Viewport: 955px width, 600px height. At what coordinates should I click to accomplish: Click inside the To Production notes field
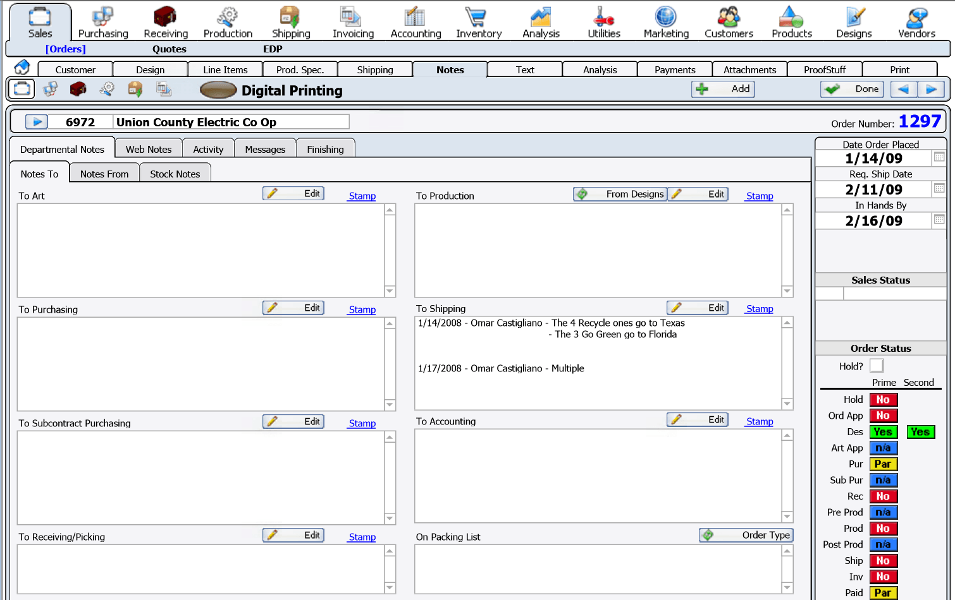(598, 250)
